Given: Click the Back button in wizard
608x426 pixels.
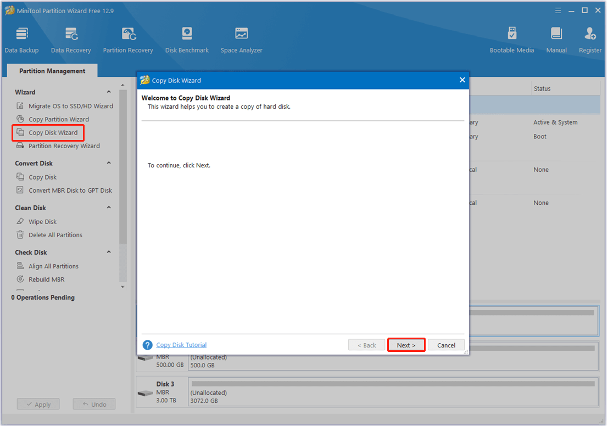Looking at the screenshot, I should (x=366, y=345).
